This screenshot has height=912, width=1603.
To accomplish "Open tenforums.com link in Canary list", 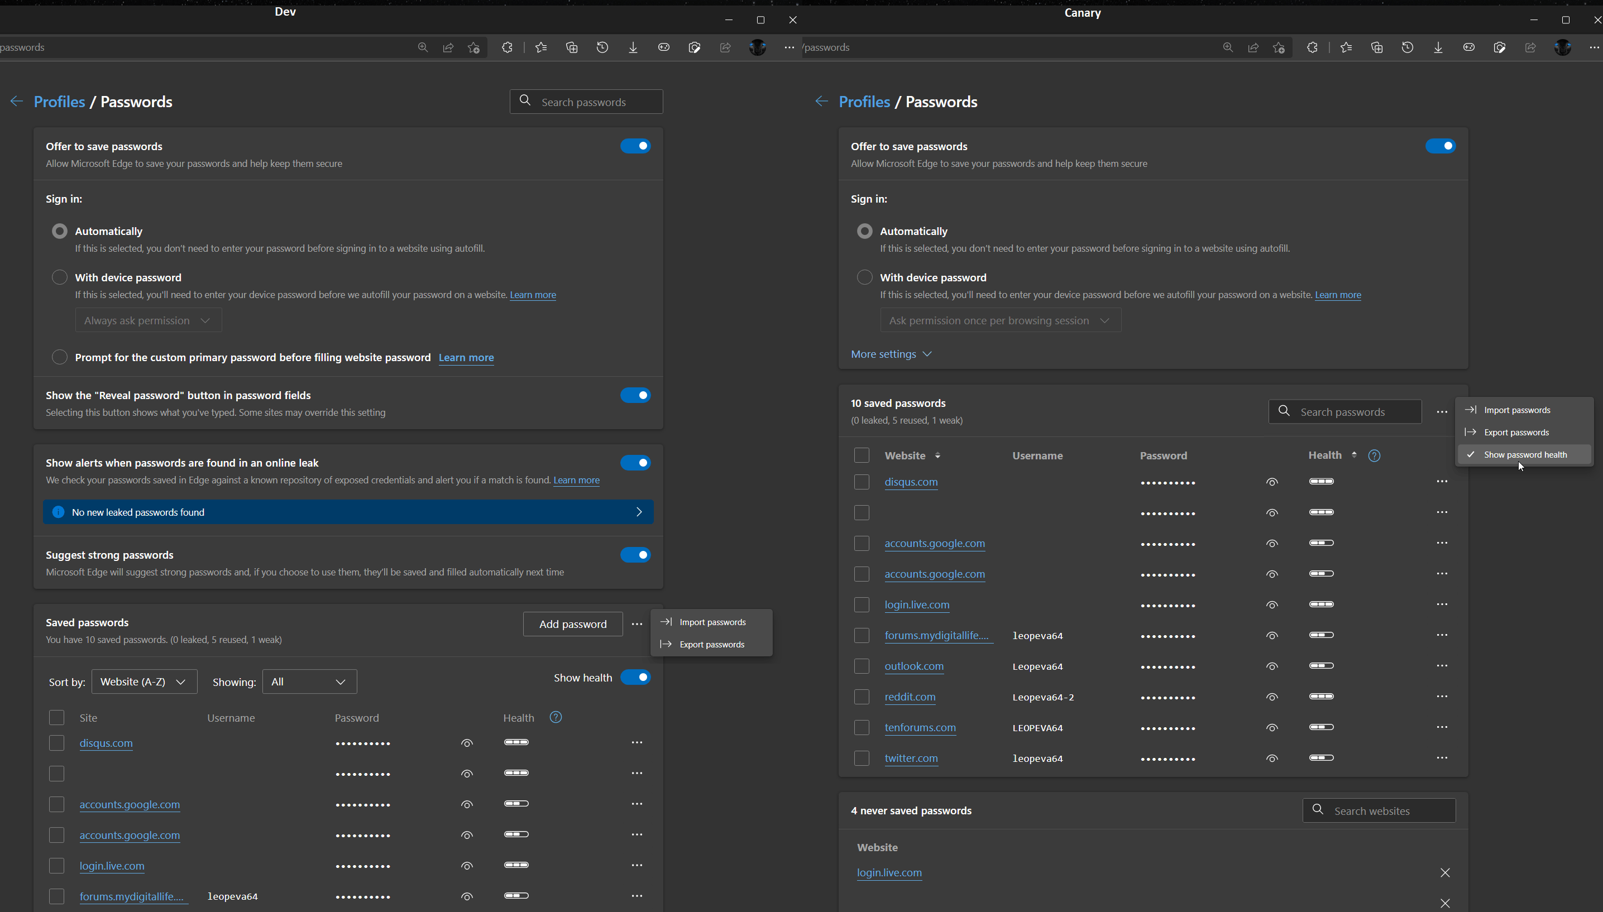I will pos(920,727).
